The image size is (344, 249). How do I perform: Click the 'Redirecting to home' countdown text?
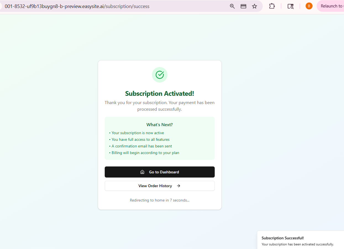pos(160,200)
